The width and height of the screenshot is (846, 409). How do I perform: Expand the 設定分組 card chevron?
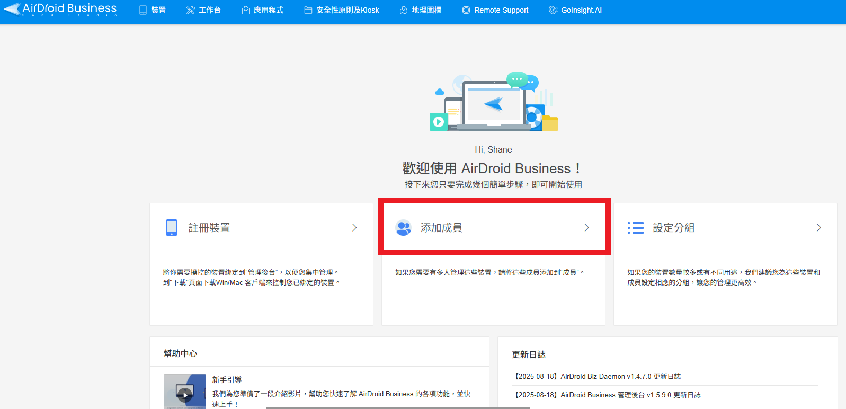point(818,228)
